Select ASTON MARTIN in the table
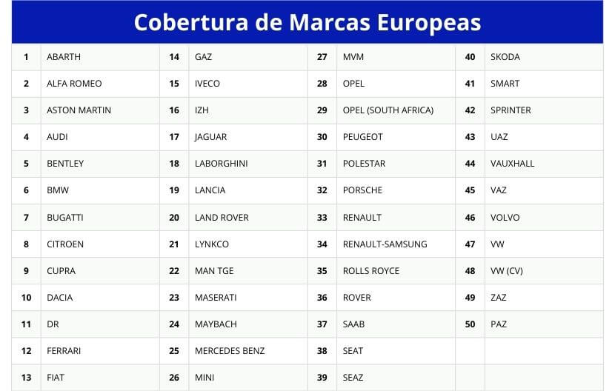The image size is (615, 391). [79, 110]
